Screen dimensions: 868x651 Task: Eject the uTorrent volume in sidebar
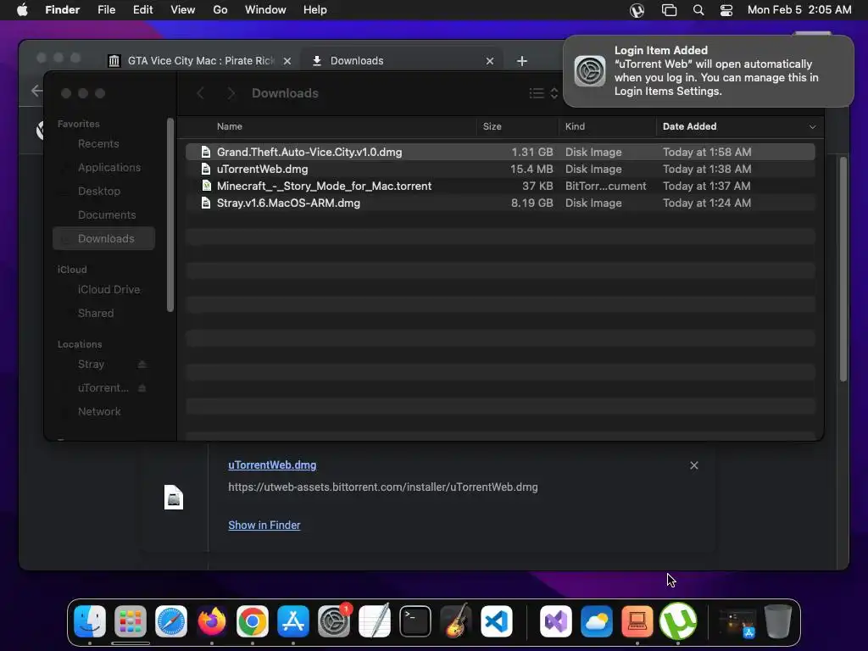(142, 388)
